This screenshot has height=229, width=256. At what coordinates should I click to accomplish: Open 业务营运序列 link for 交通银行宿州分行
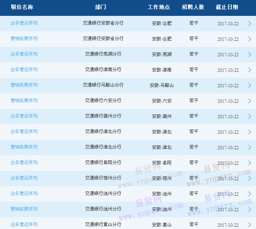tap(24, 178)
